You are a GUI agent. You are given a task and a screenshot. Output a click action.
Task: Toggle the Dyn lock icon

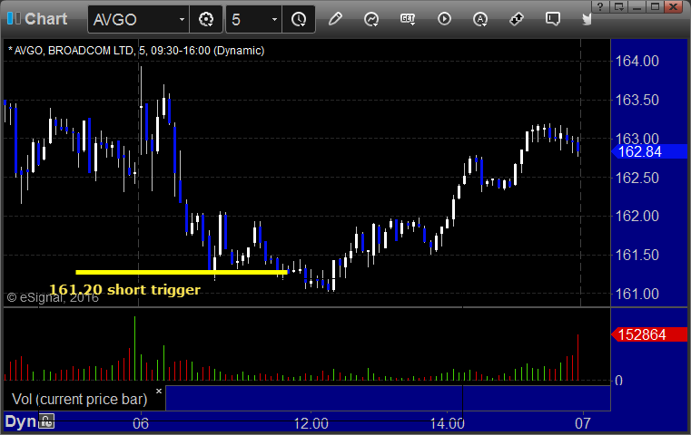(x=46, y=421)
